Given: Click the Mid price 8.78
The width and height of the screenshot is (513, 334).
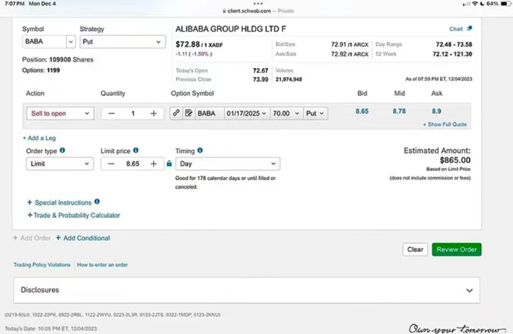Looking at the screenshot, I should [x=399, y=111].
